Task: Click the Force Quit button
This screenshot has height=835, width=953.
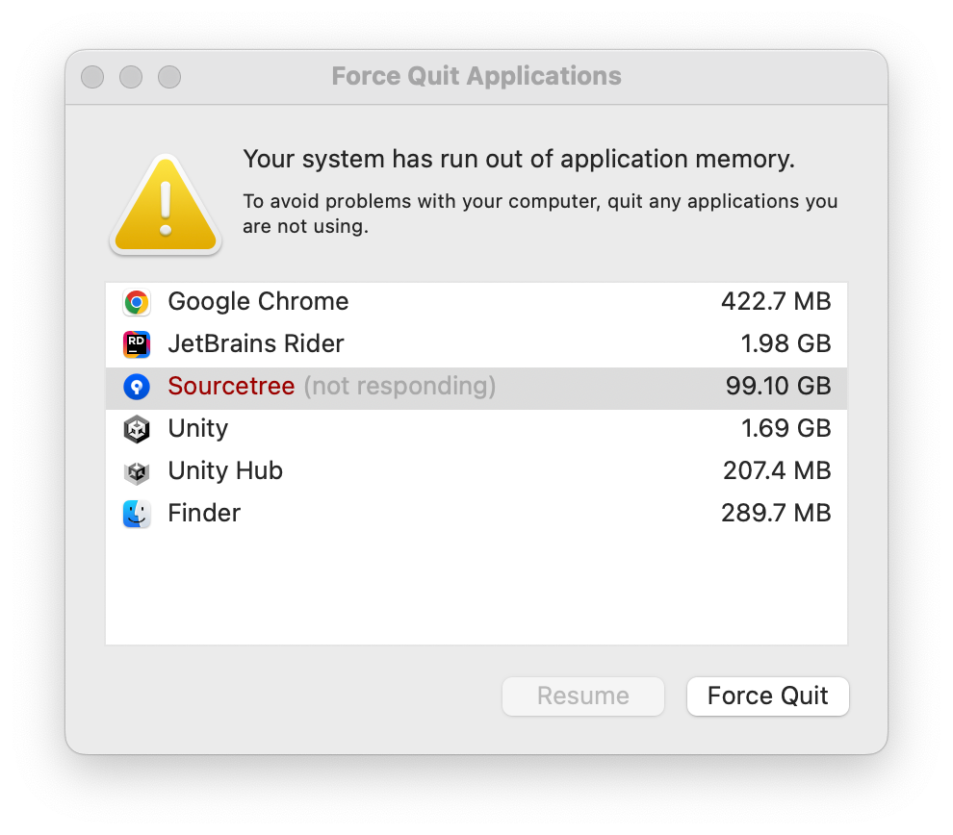Action: [x=767, y=696]
